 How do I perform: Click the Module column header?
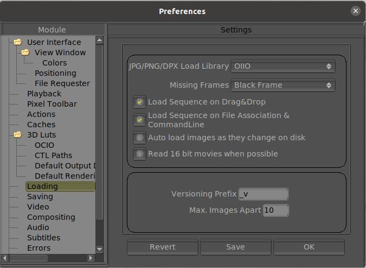click(52, 30)
